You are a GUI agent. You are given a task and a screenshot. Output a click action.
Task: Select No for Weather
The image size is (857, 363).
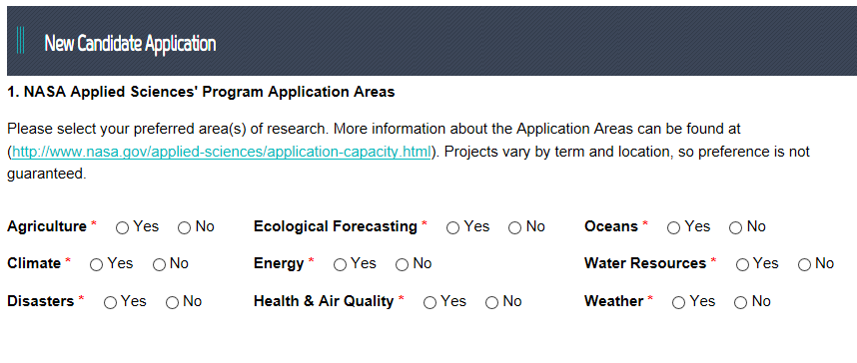(x=740, y=303)
